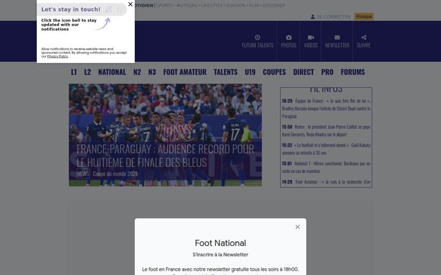The width and height of the screenshot is (441, 275).
Task: Open Videos camcorder icon
Action: (x=311, y=37)
